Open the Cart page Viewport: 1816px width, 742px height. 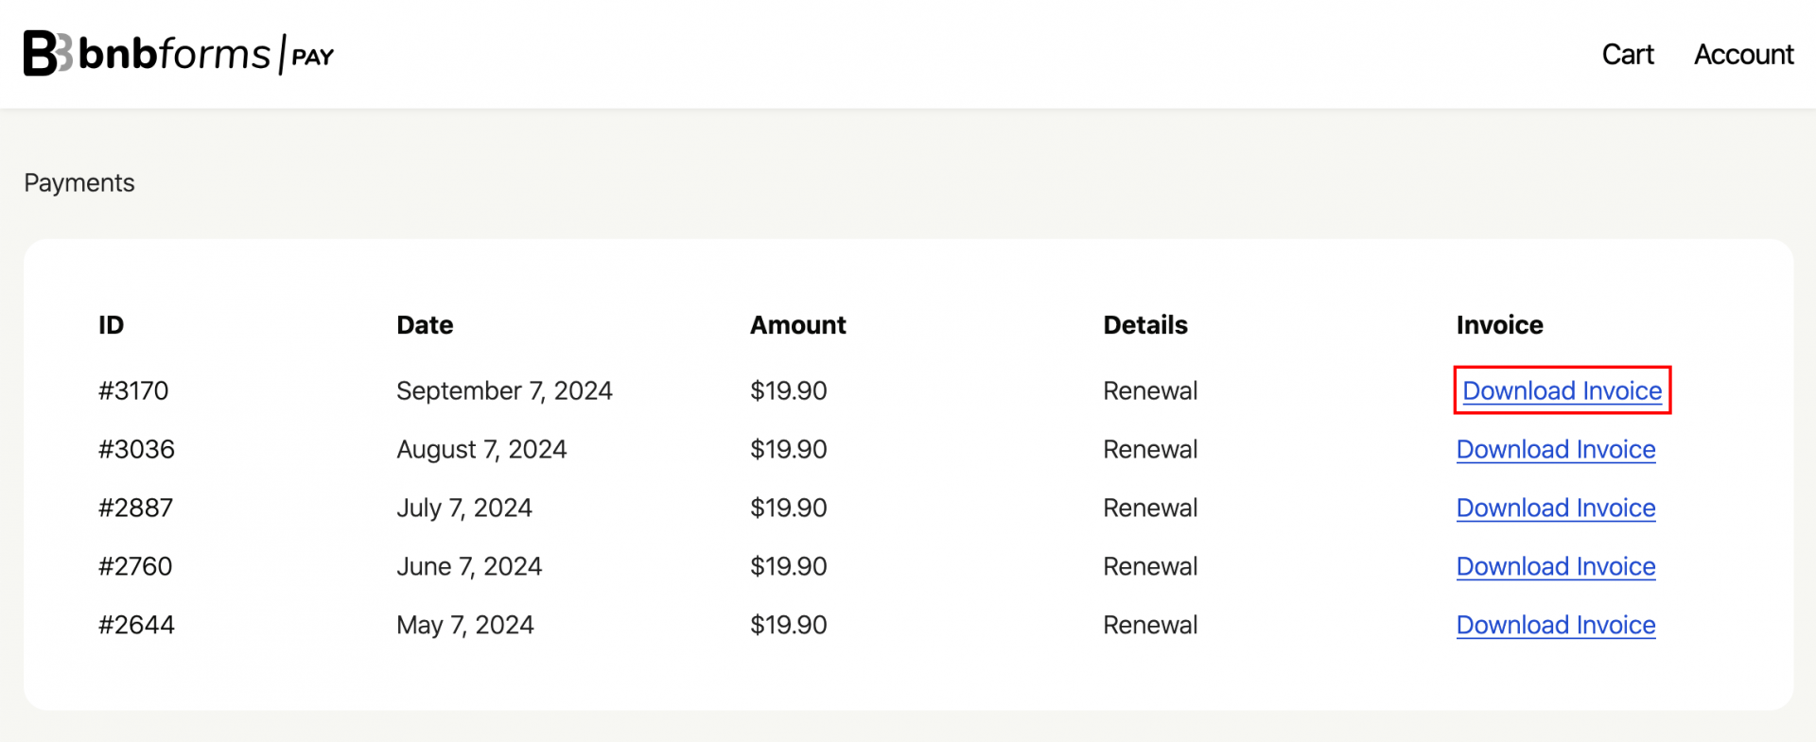(1627, 54)
